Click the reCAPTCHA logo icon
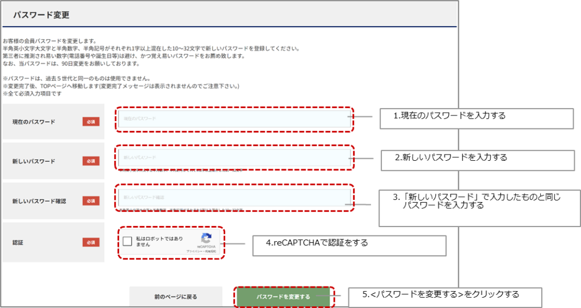 click(x=206, y=238)
